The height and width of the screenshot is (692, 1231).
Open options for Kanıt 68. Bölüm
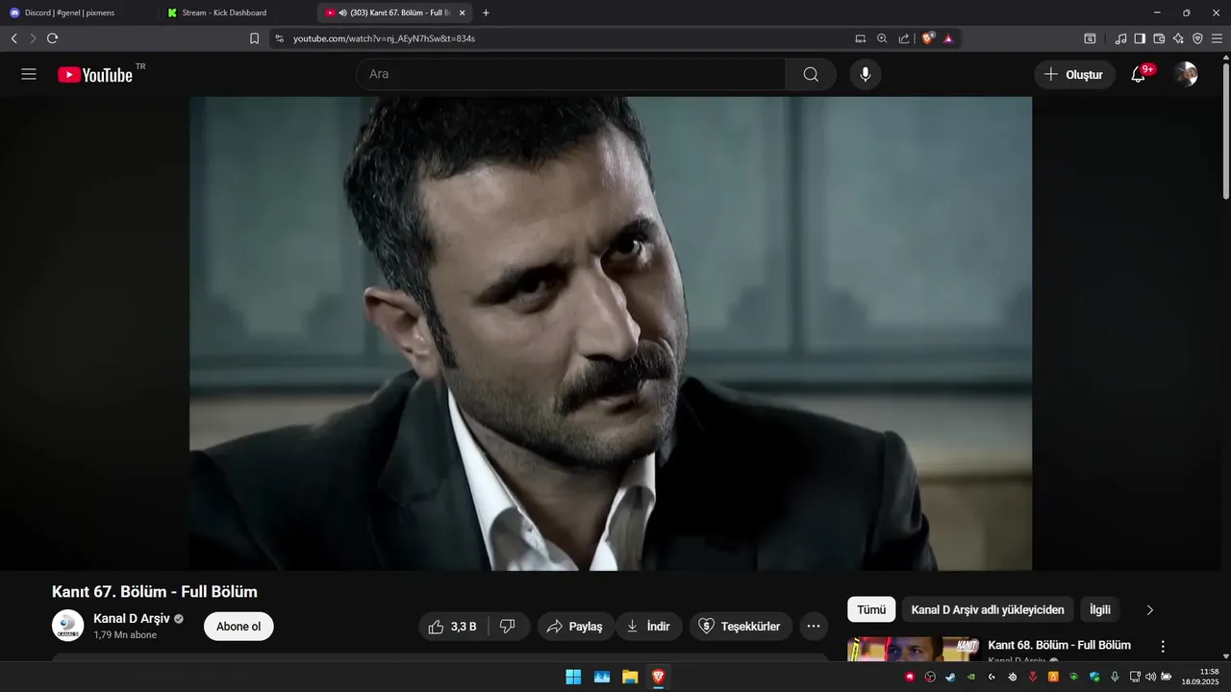point(1163,647)
